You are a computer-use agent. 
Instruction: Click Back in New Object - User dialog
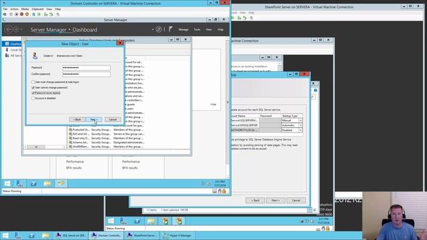[x=77, y=119]
